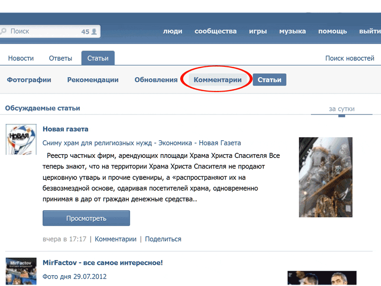
Task: Adjust the period slider handle under за сутки
Action: tap(342, 116)
